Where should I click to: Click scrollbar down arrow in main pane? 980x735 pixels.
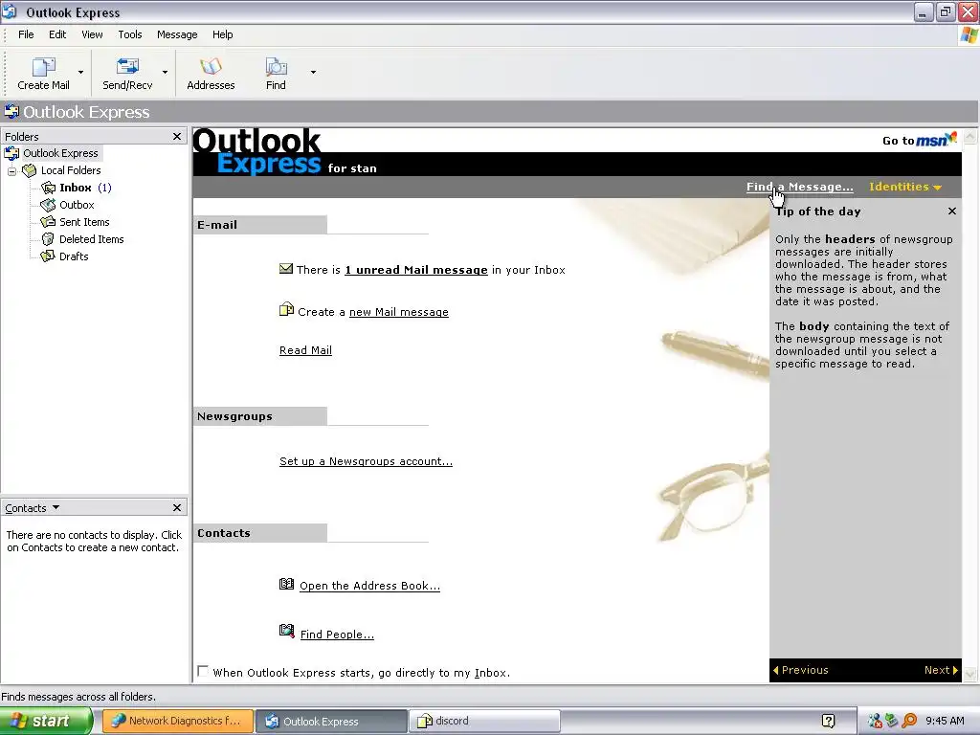click(970, 674)
